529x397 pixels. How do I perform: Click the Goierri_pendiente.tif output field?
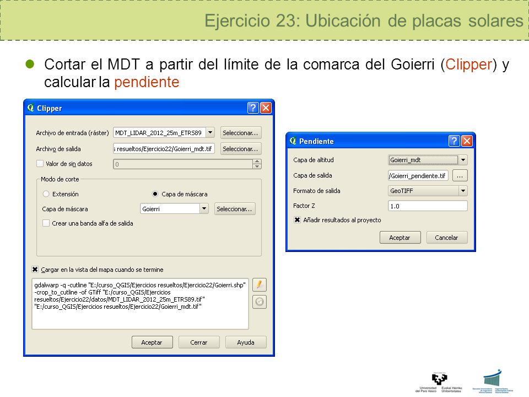[418, 175]
